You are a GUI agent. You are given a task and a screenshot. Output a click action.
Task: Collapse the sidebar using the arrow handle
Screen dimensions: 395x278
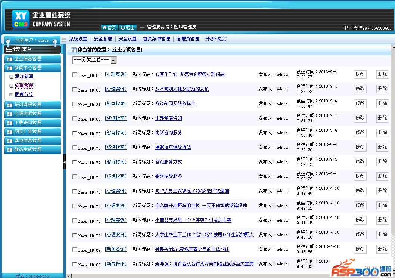(x=64, y=163)
